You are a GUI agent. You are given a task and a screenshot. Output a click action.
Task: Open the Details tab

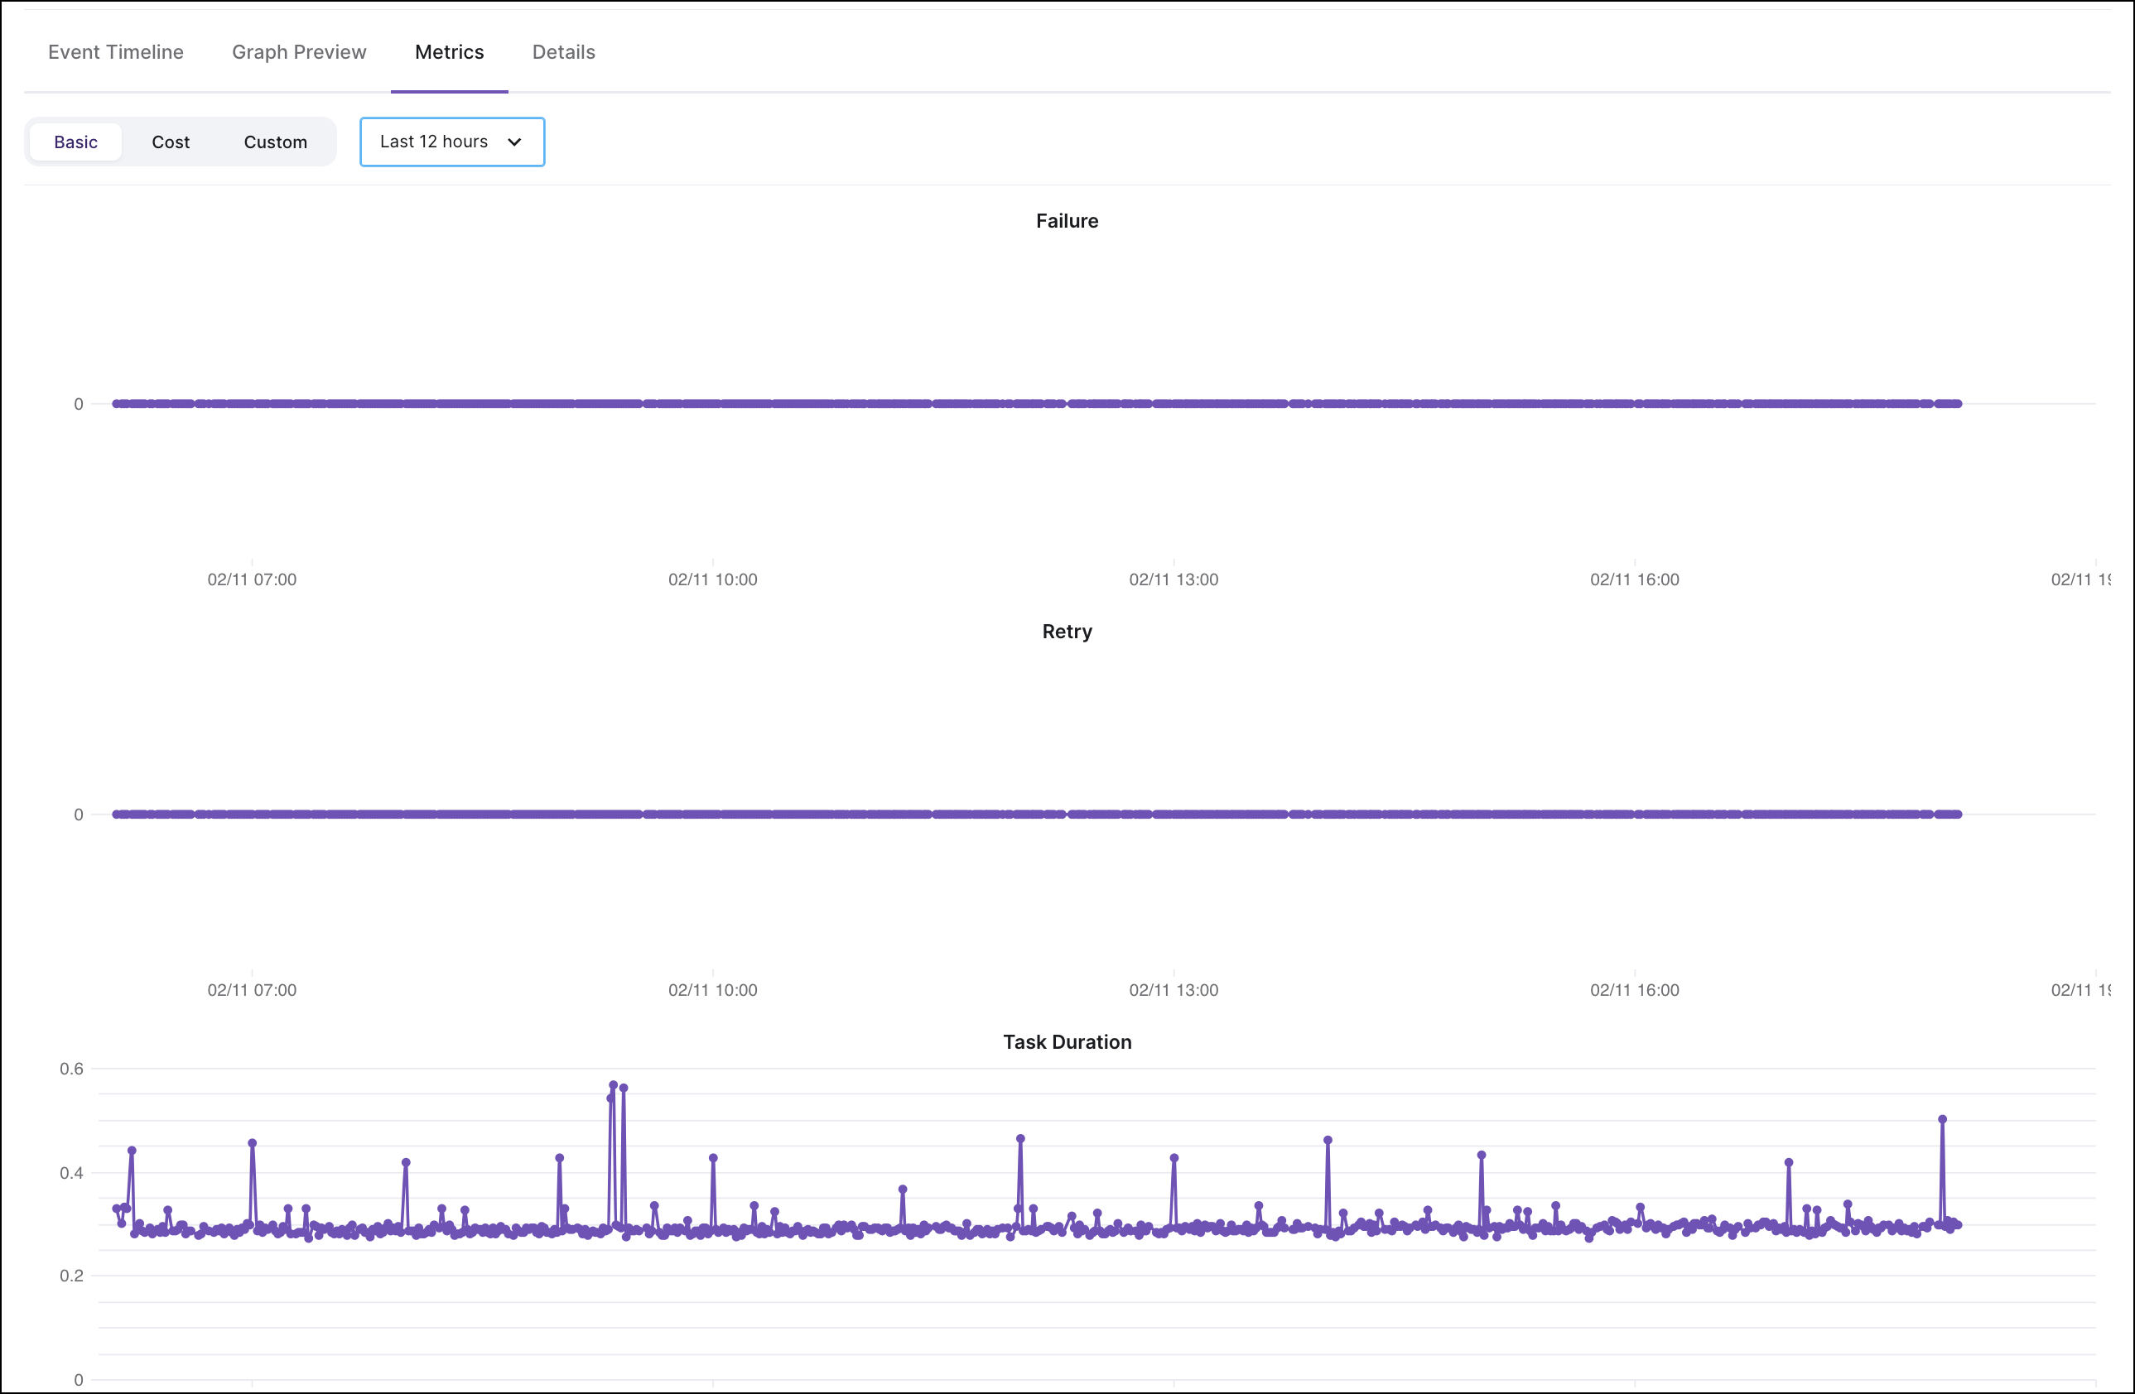point(562,51)
